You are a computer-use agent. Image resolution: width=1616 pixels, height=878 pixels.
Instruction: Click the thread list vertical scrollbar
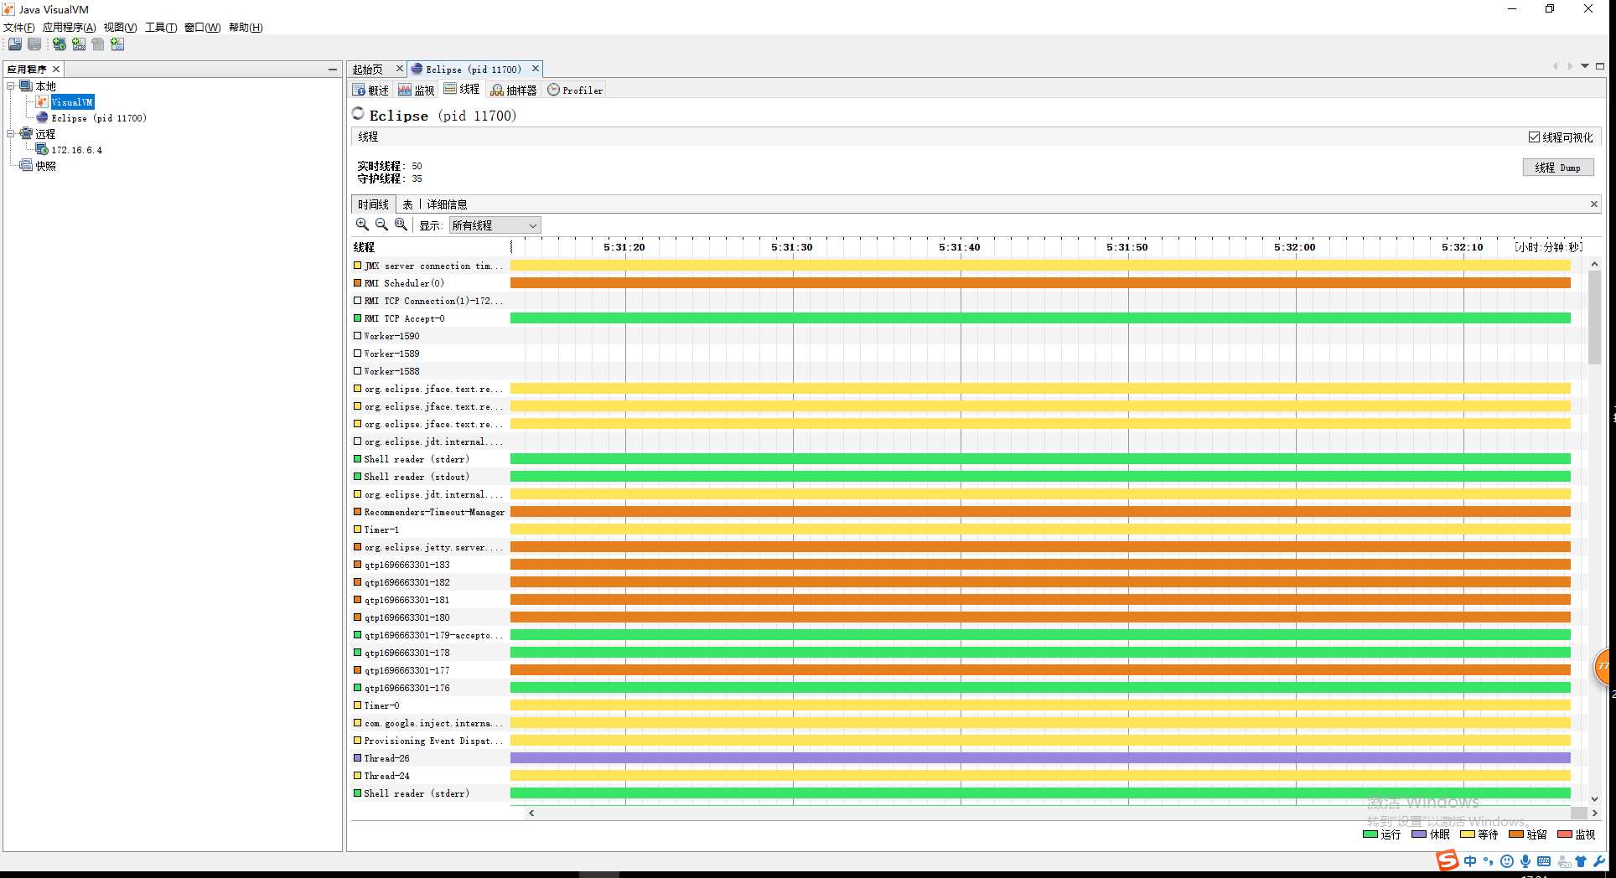pos(1594,318)
